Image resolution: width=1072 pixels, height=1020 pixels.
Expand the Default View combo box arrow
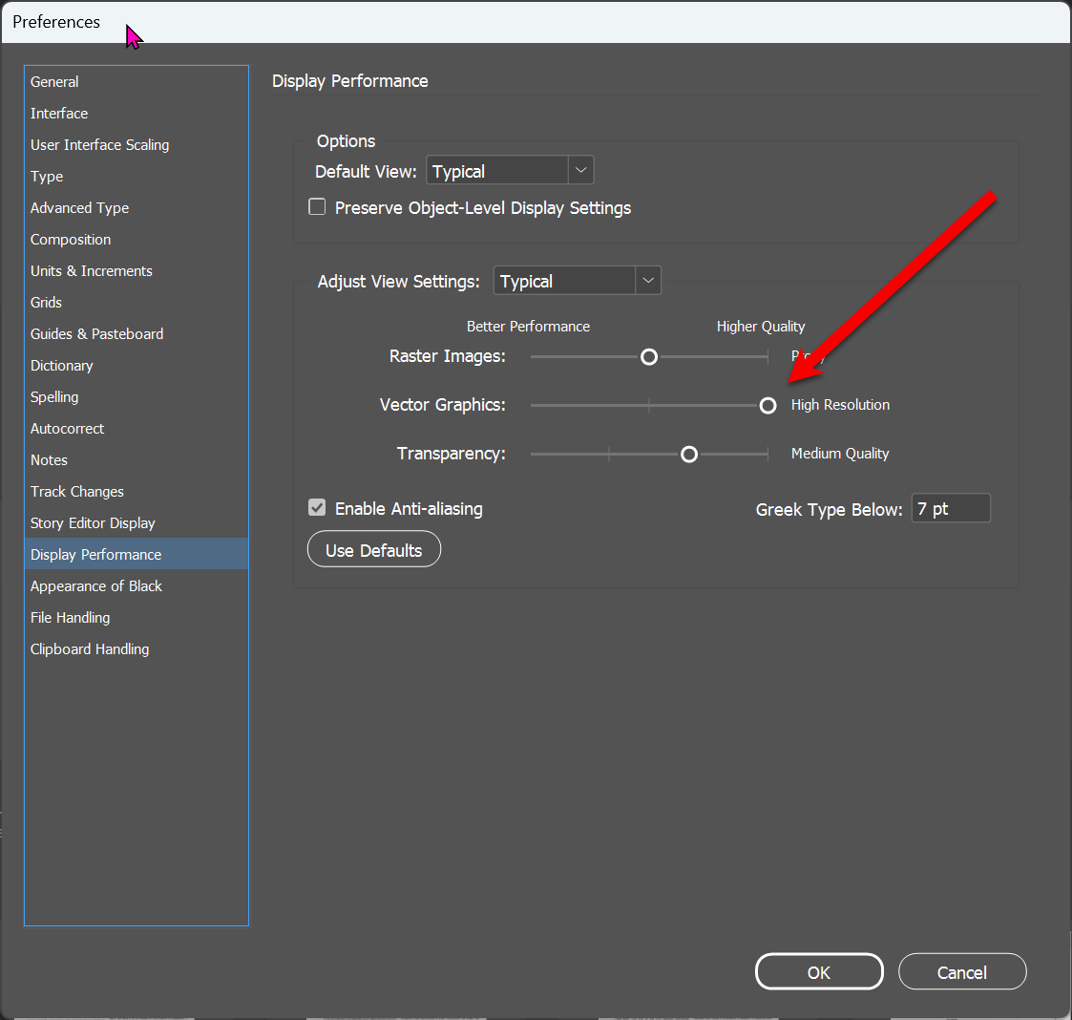click(x=580, y=170)
